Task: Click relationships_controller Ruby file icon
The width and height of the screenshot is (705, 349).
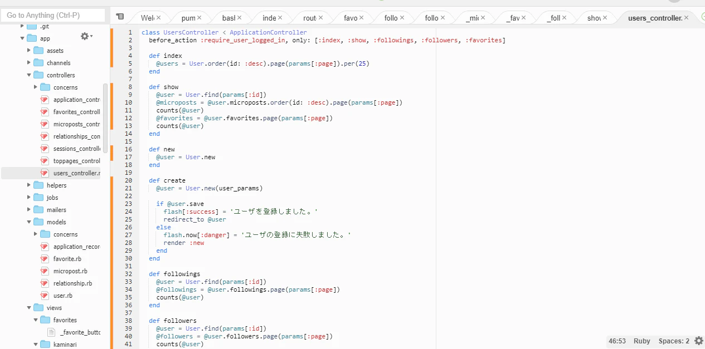Action: coord(45,136)
